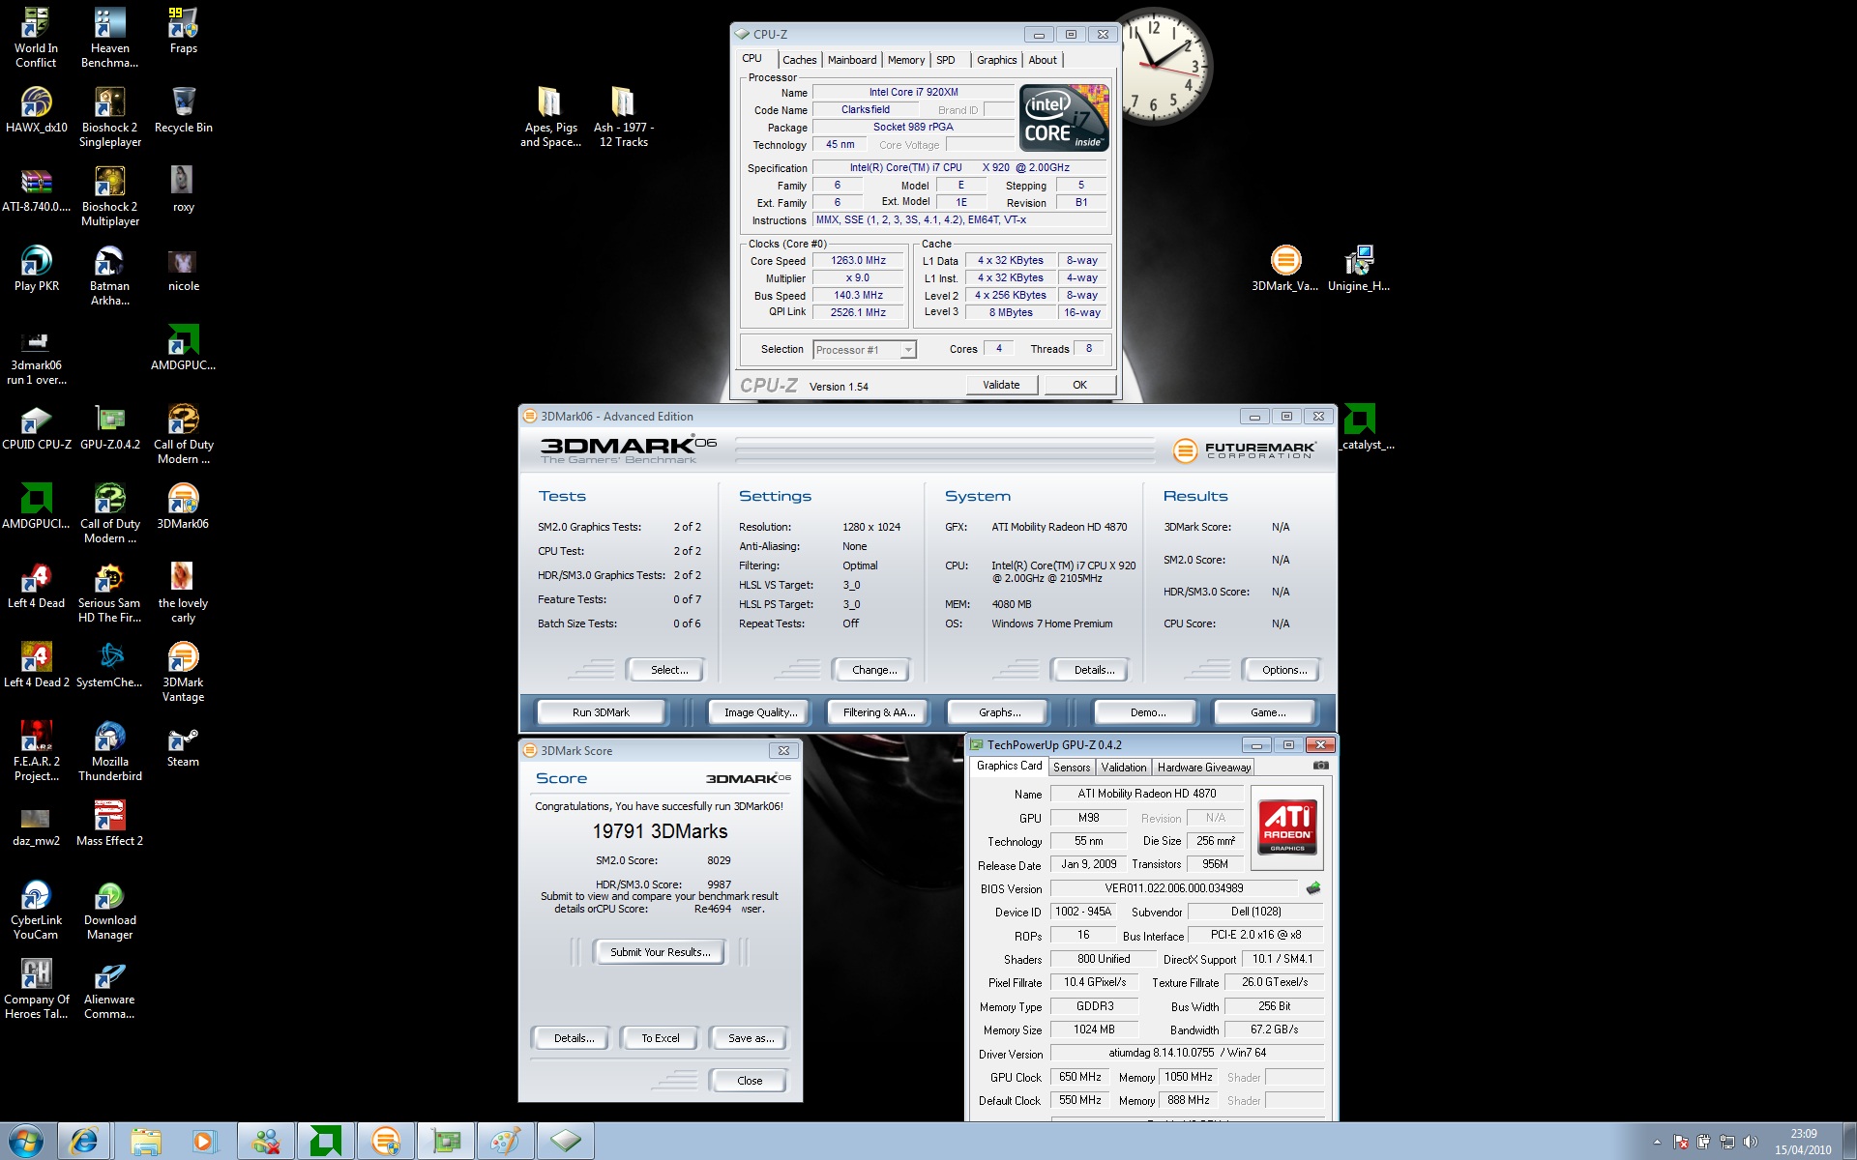Click the BIOS save chip icon in GPU-Z
The height and width of the screenshot is (1160, 1857).
pyautogui.click(x=1312, y=887)
